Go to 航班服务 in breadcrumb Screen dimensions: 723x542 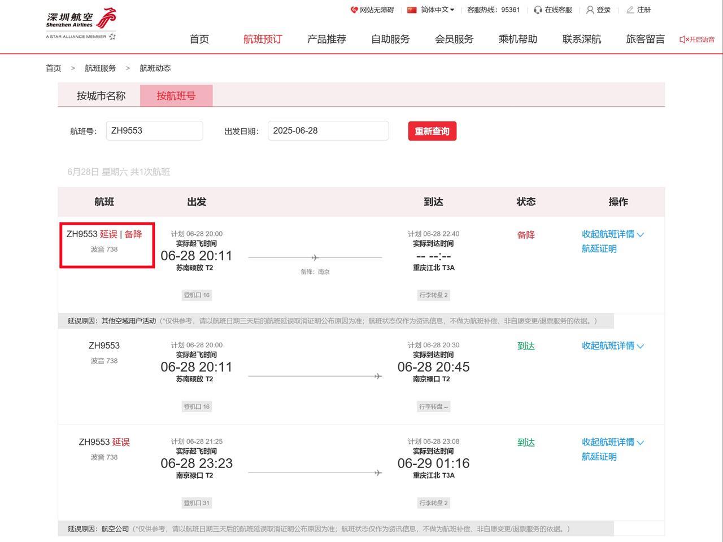[100, 68]
